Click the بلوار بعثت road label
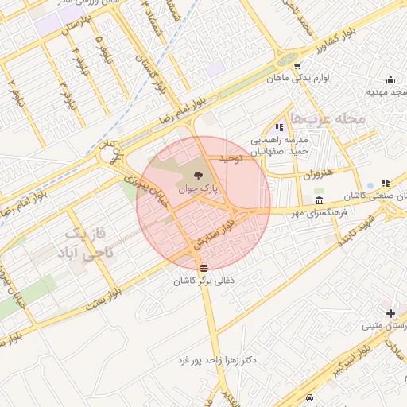407x407 pixels. pyautogui.click(x=104, y=299)
